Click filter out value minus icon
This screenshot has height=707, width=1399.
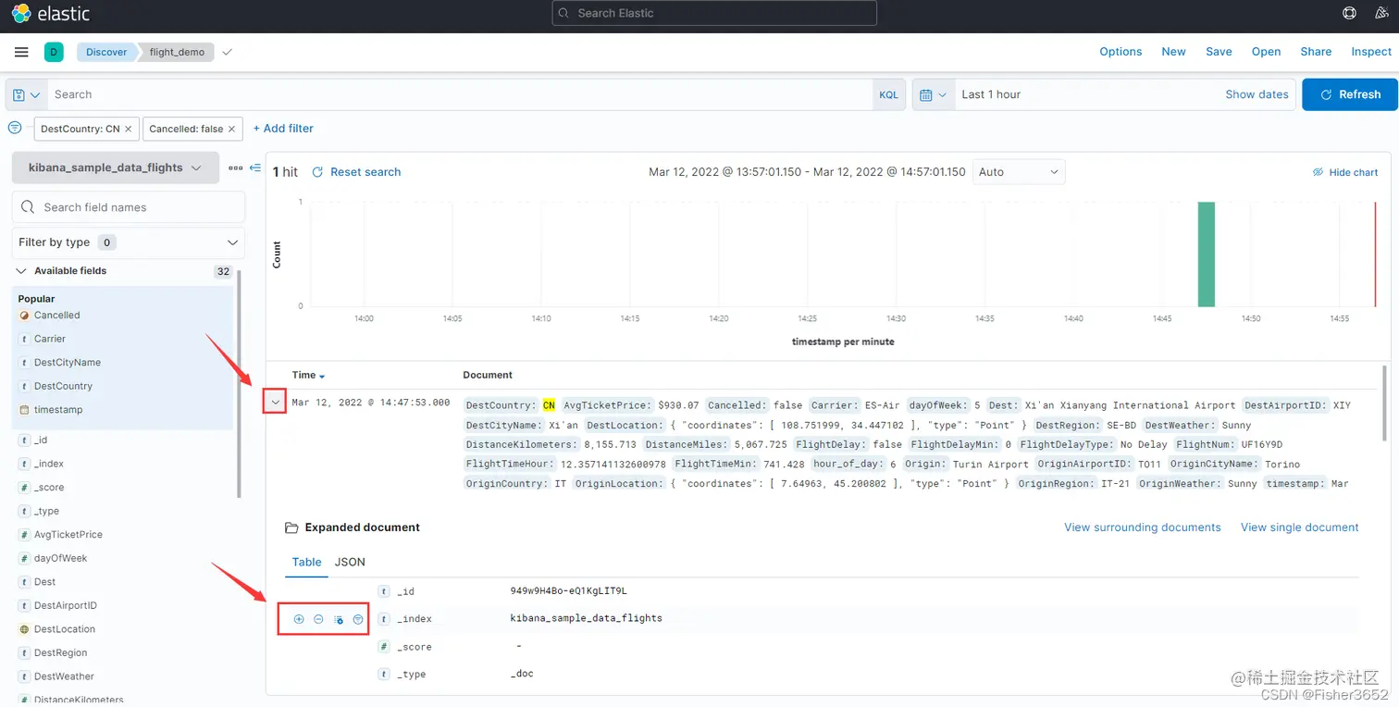coord(318,619)
